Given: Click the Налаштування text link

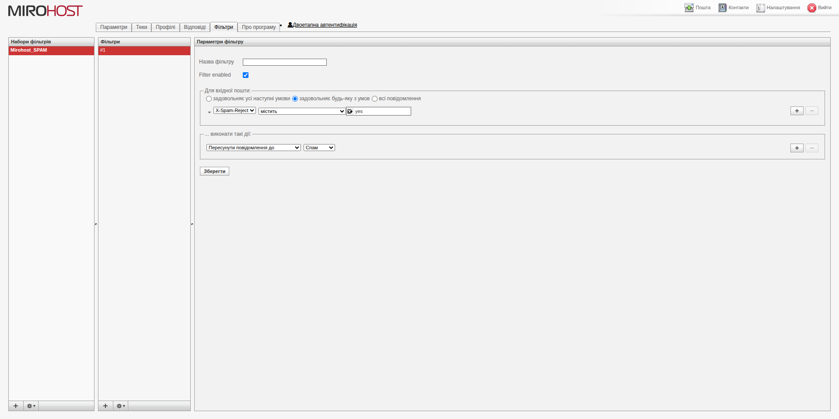Looking at the screenshot, I should tap(783, 7).
